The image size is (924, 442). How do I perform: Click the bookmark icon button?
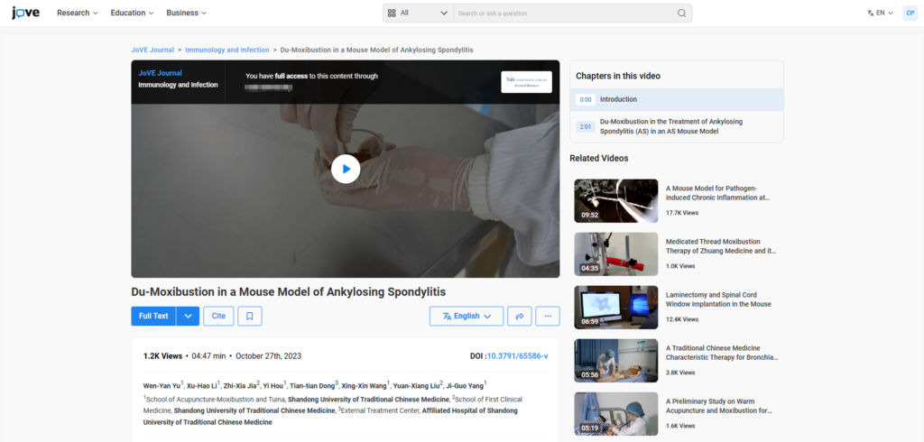point(250,316)
